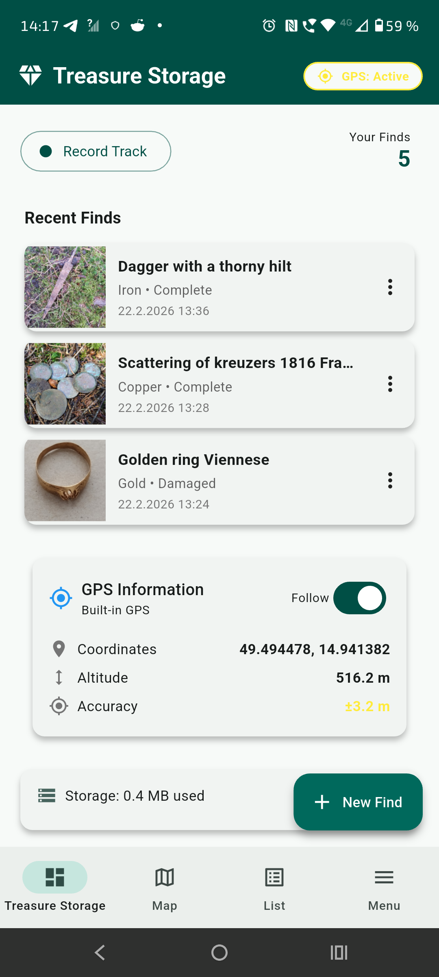Screen dimensions: 439x977
Task: Tap the blue GPS Information locator icon
Action: tap(61, 598)
